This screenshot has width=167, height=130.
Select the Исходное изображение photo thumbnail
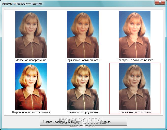click(31, 34)
